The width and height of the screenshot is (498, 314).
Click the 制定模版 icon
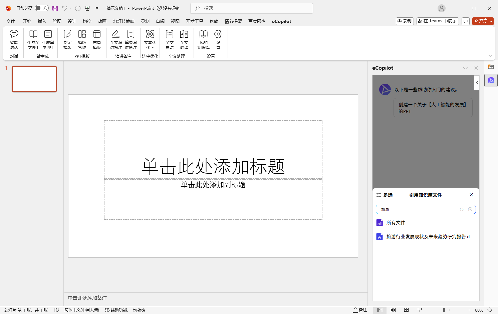click(67, 39)
